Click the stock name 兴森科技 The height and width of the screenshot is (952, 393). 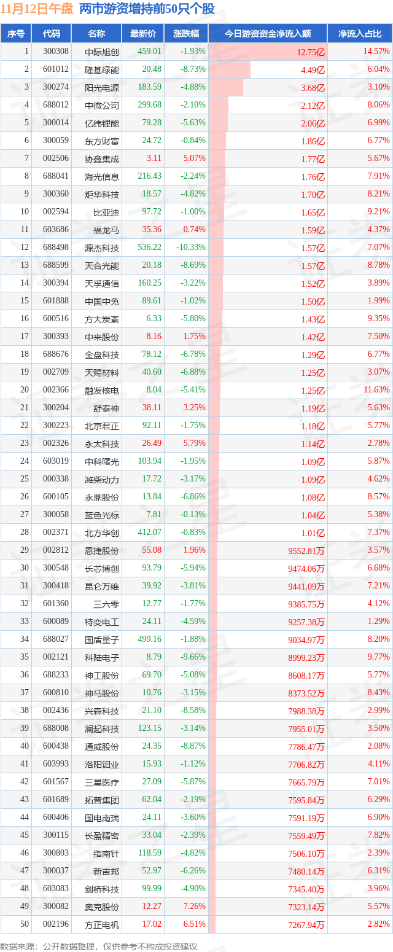point(102,711)
